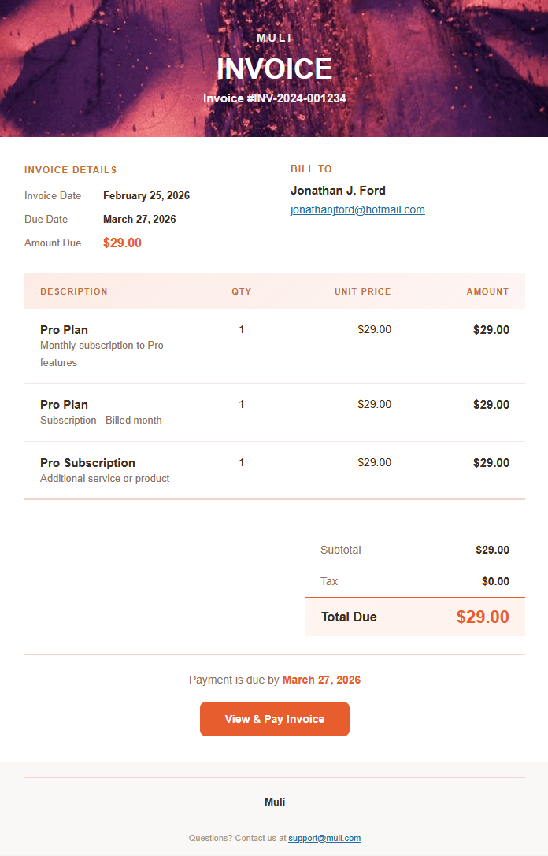This screenshot has height=856, width=548.
Task: Select the invoice date February 25, 2026
Action: 146,195
